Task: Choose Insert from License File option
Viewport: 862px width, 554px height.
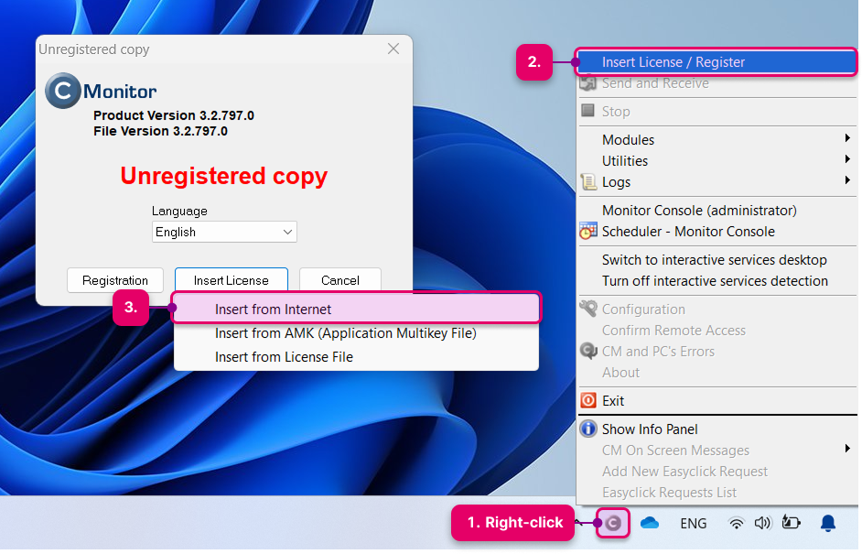Action: pos(356,356)
